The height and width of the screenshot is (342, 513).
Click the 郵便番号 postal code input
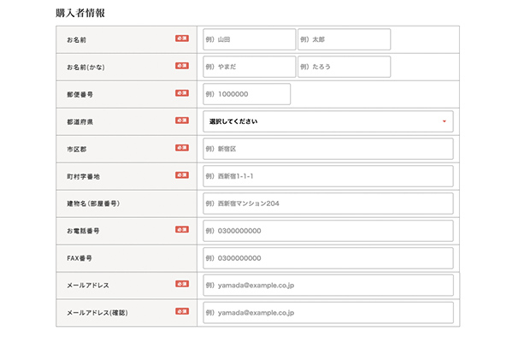247,94
